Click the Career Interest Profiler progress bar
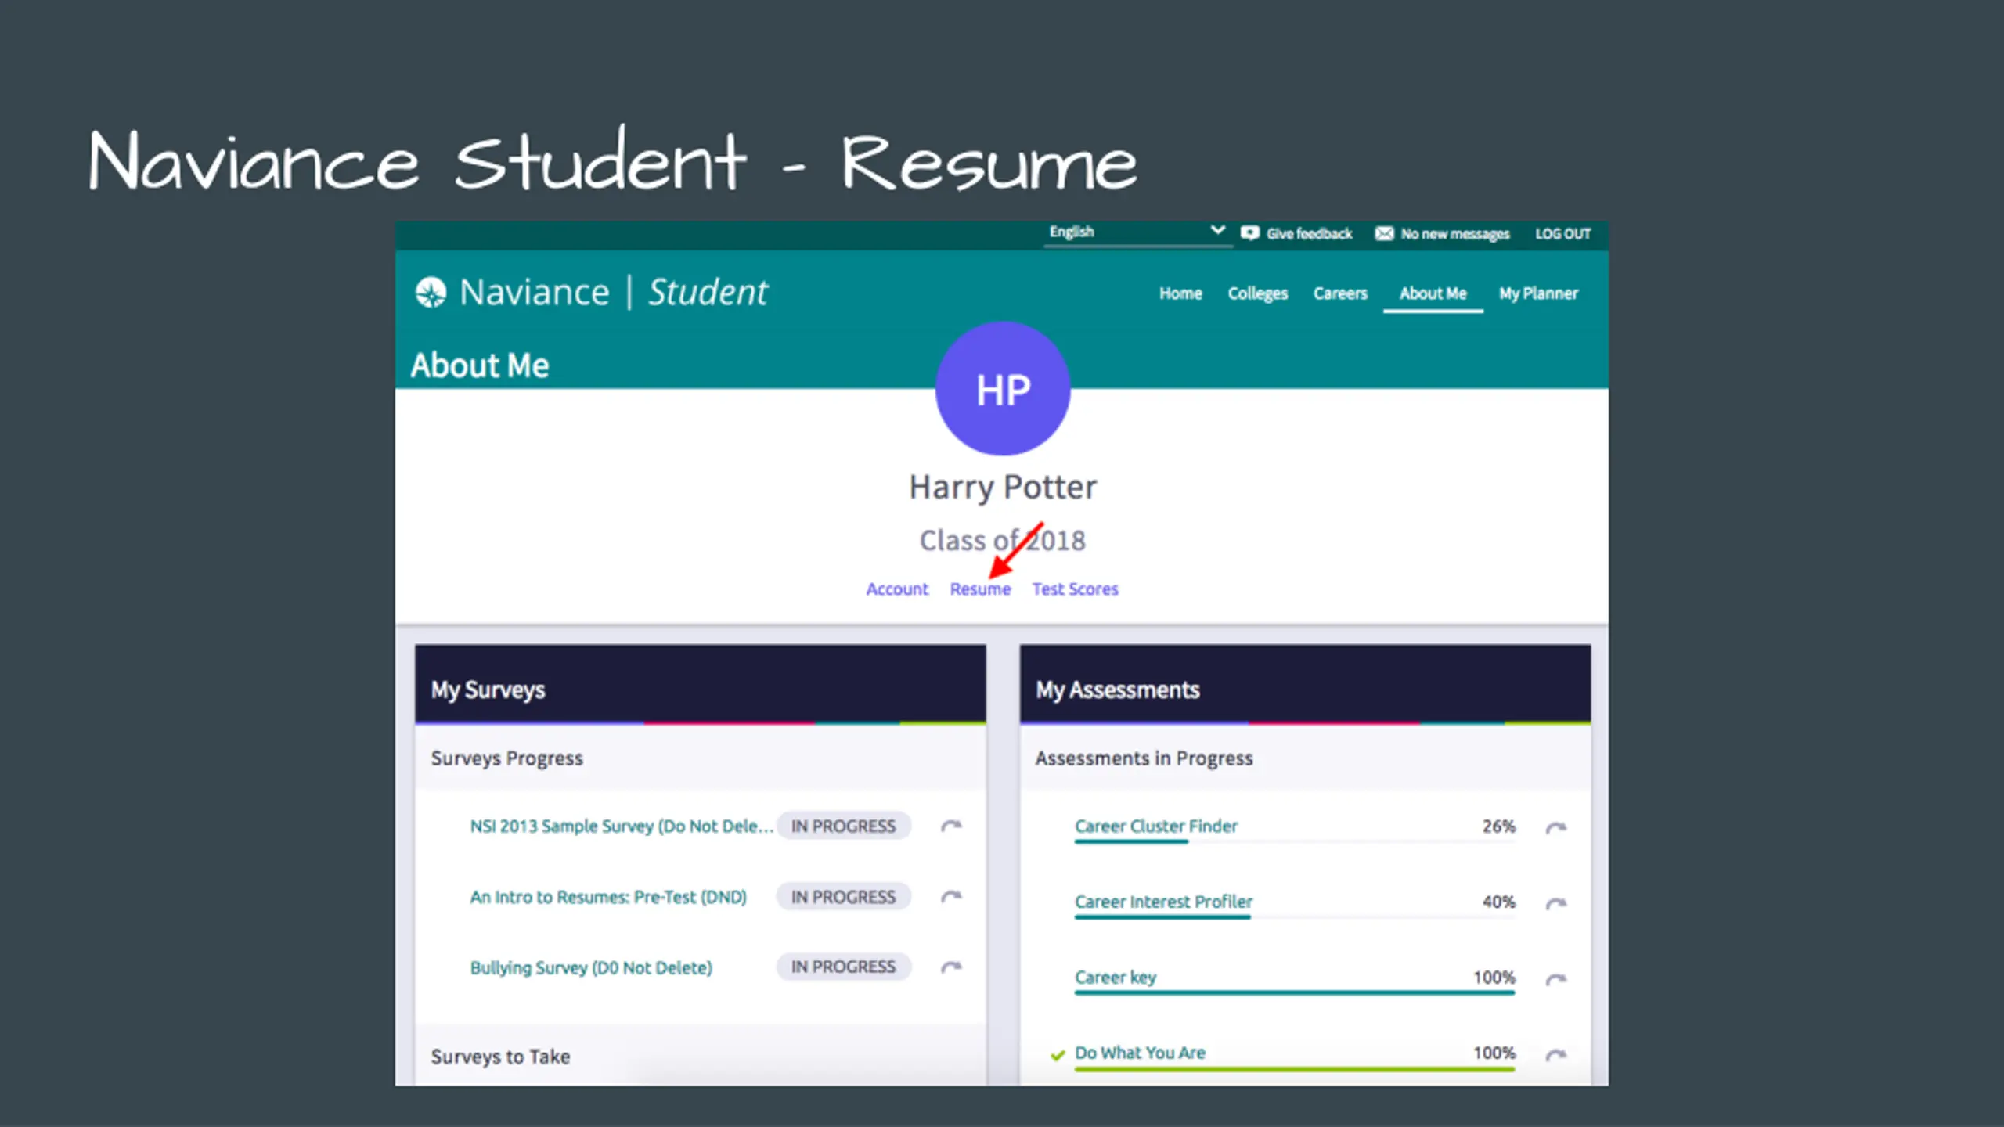The image size is (2004, 1127). point(1295,917)
